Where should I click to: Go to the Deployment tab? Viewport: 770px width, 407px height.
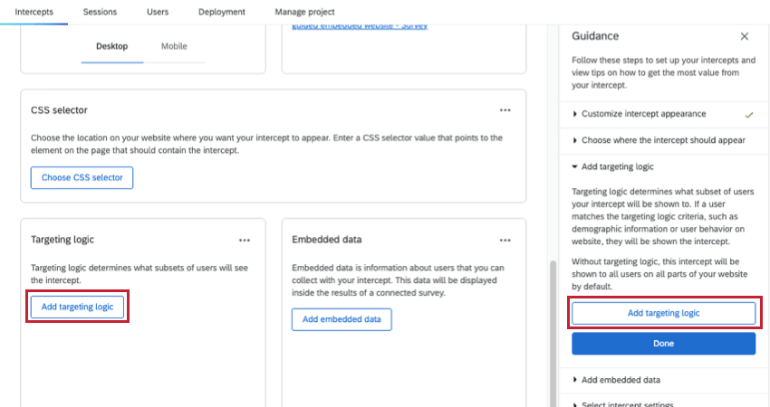point(221,12)
